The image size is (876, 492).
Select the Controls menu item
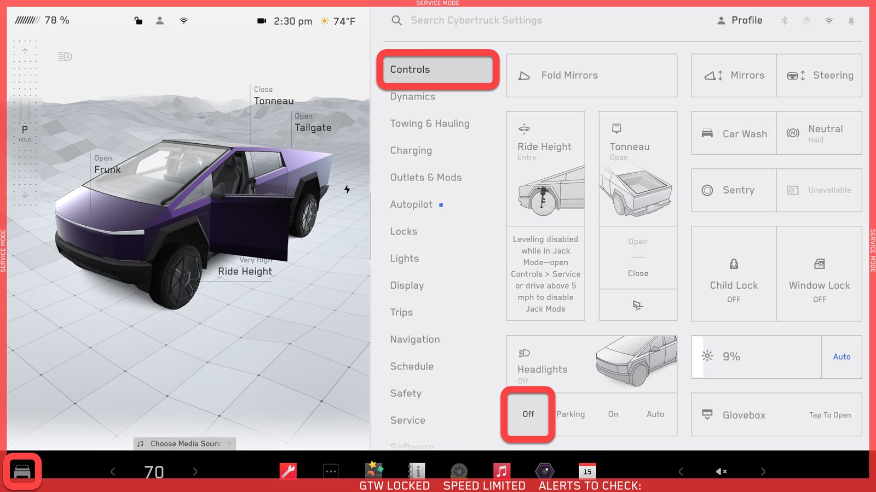tap(438, 69)
